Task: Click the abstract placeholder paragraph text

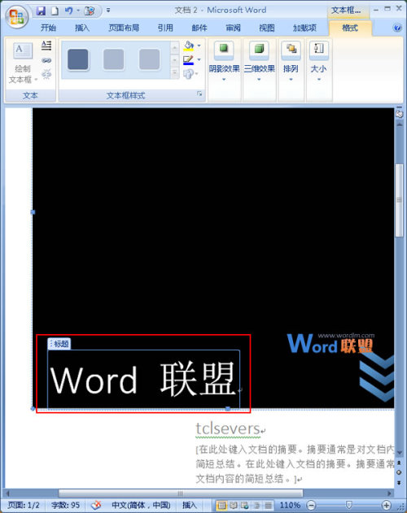Action: coord(295,464)
